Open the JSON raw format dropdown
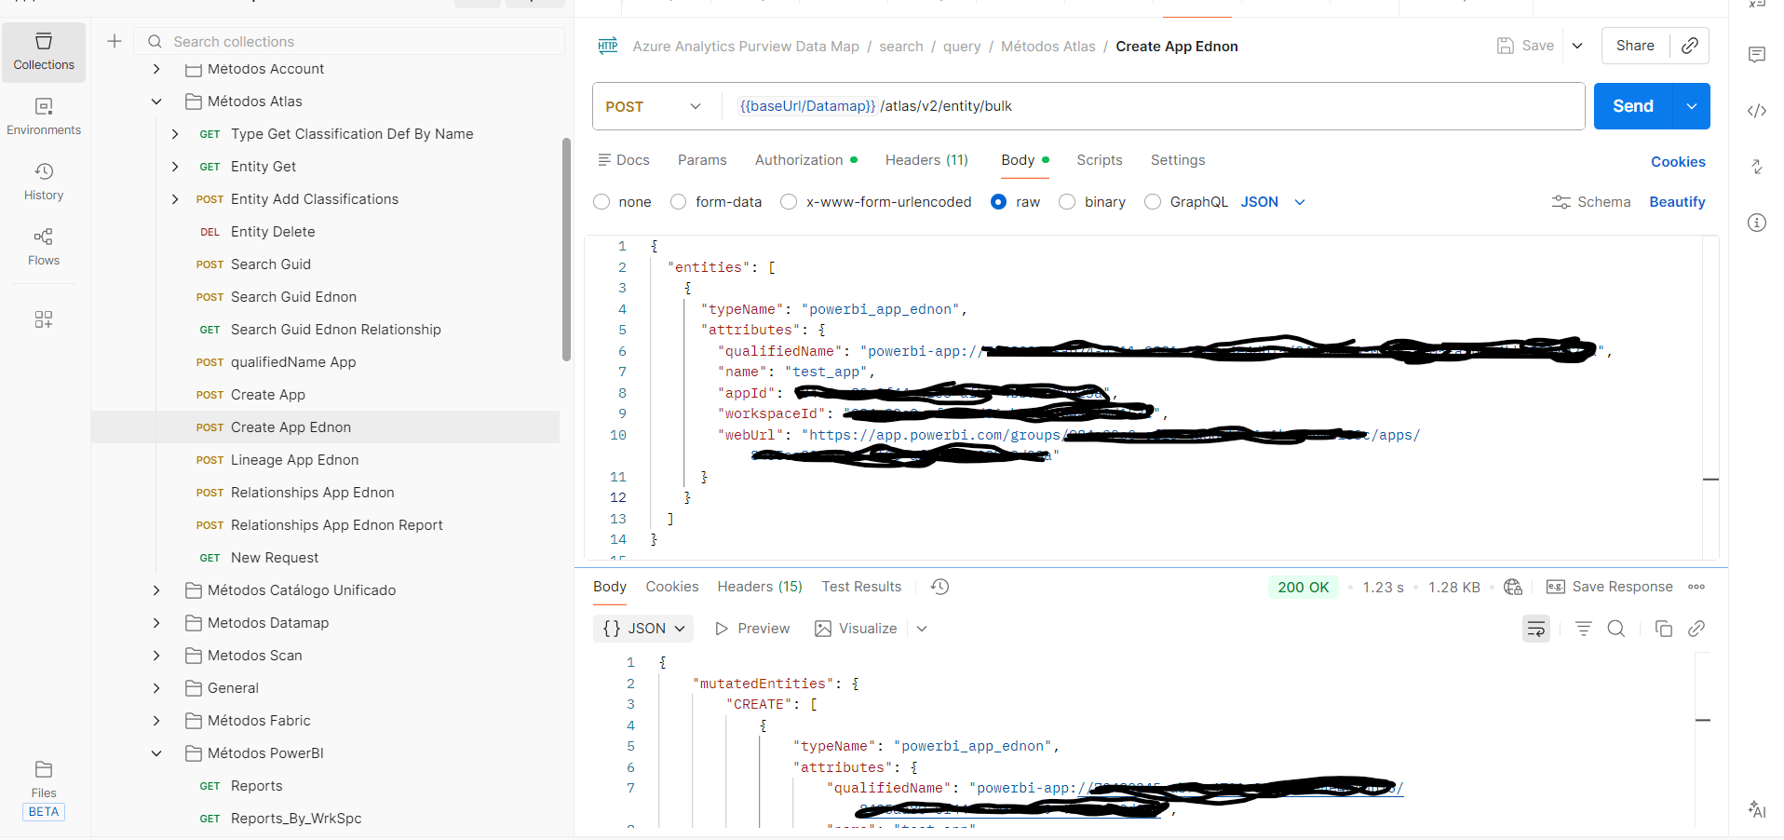The width and height of the screenshot is (1784, 840). click(1273, 202)
